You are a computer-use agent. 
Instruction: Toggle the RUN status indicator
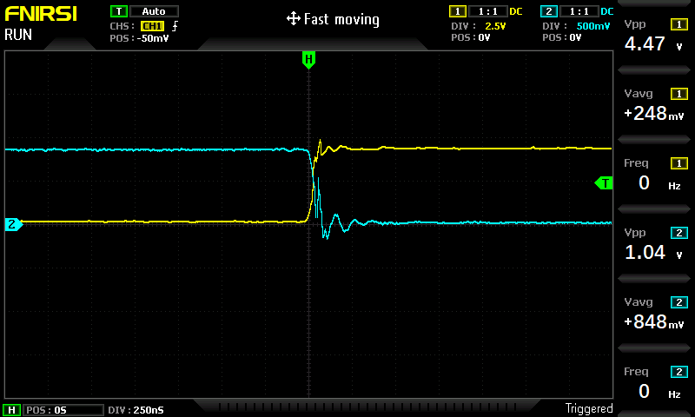[x=18, y=35]
